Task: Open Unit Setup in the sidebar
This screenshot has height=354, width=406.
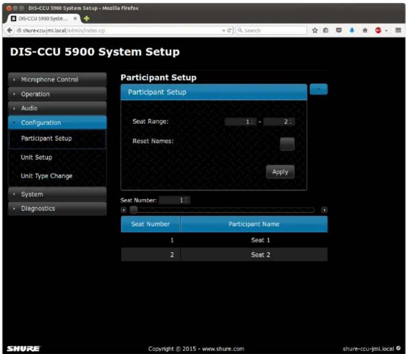Action: click(x=37, y=157)
